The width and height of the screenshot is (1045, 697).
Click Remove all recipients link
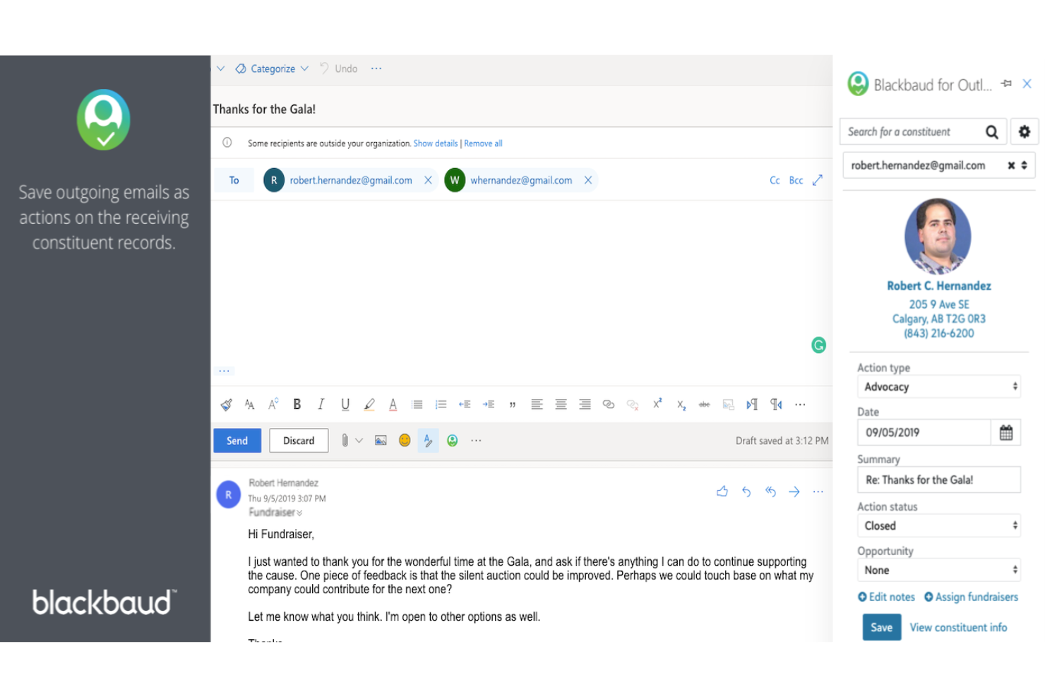[483, 143]
